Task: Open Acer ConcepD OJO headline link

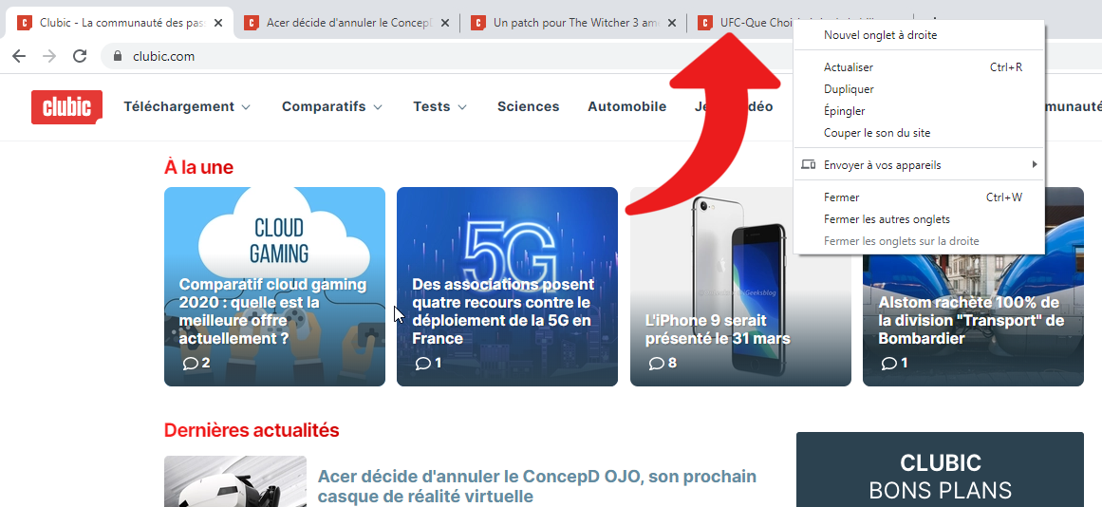Action: click(x=537, y=486)
